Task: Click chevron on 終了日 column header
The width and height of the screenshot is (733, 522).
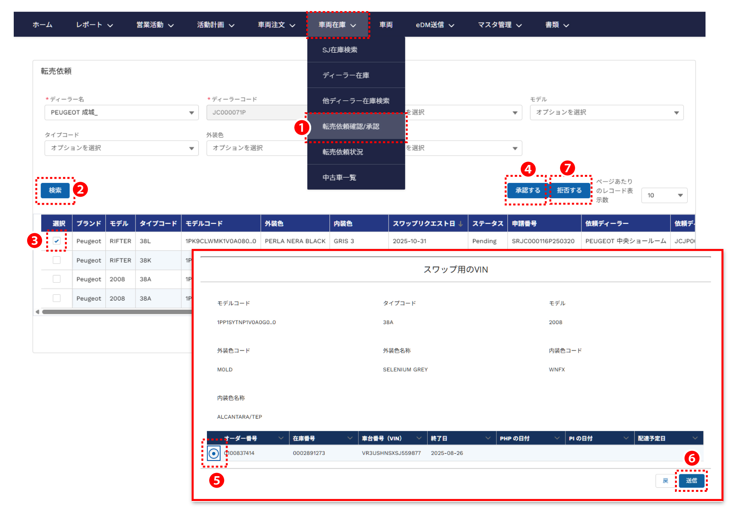Action: (x=488, y=438)
